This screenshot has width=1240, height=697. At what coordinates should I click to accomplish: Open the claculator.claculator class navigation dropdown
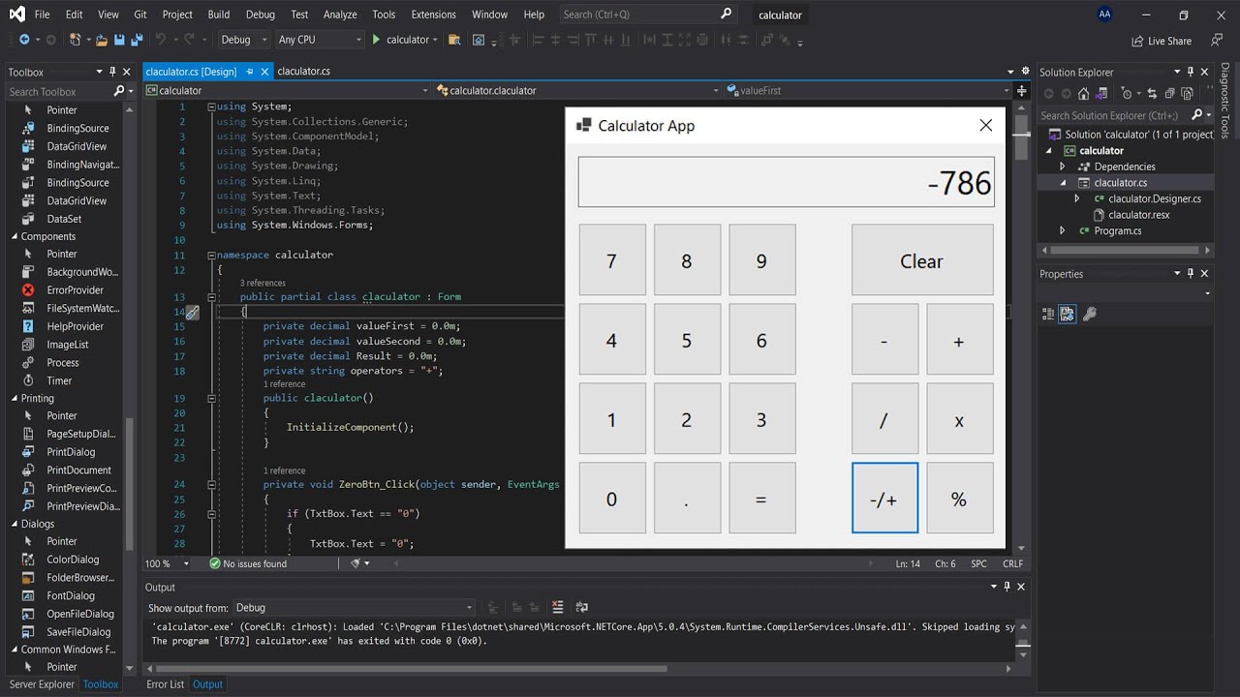pyautogui.click(x=577, y=90)
